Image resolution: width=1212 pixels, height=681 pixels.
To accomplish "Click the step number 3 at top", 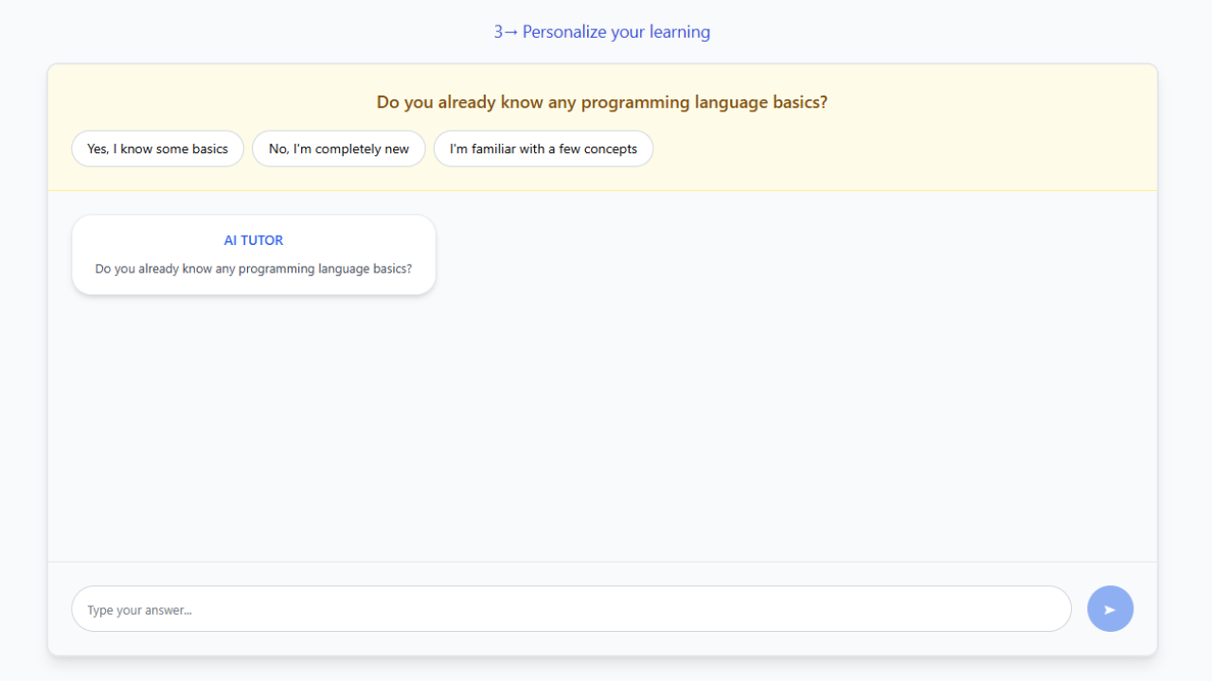I will [x=498, y=31].
